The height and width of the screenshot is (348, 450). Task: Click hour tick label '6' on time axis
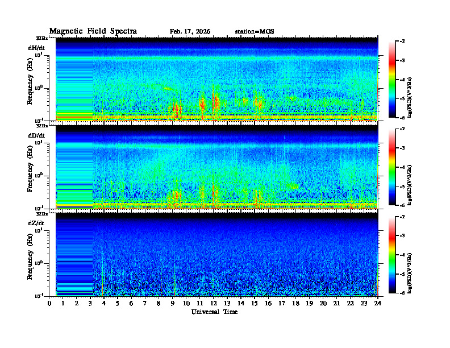click(131, 304)
